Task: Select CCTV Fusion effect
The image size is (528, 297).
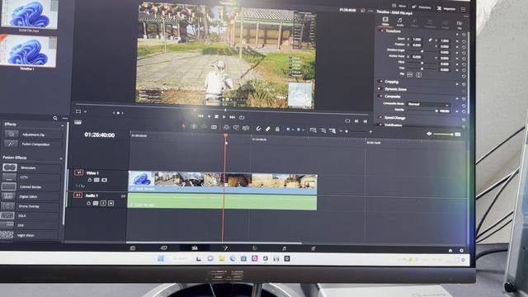Action: coord(31,177)
